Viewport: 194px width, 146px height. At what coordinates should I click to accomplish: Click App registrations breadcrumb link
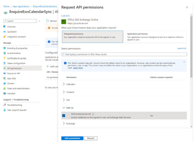(x=21, y=7)
